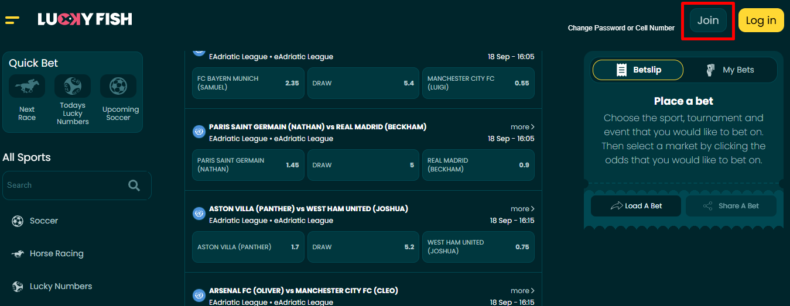Image resolution: width=790 pixels, height=306 pixels.
Task: Expand more markets for Arsenal FC match
Action: coord(522,291)
